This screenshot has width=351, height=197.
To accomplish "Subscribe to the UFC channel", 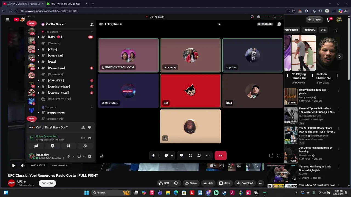I will pyautogui.click(x=47, y=183).
